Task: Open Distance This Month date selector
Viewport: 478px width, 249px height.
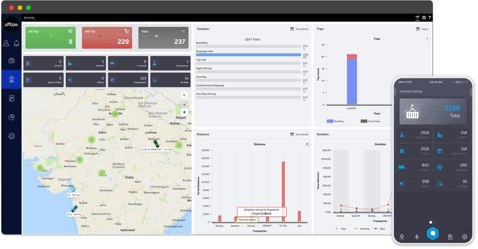Action: pos(299,134)
